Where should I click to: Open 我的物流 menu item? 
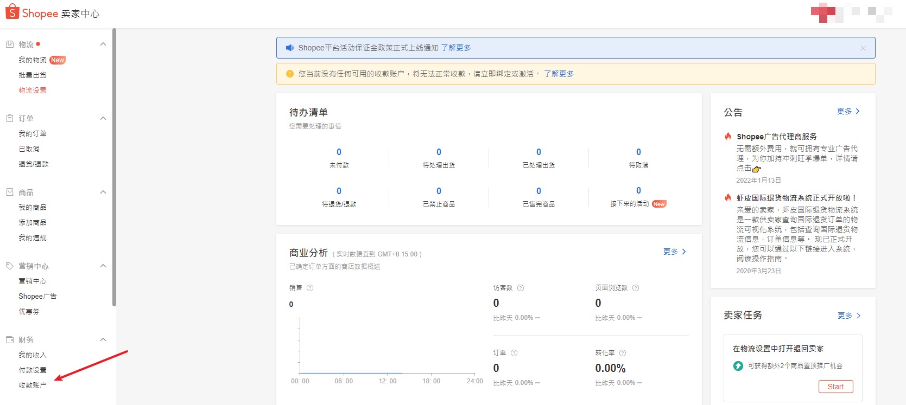(33, 60)
